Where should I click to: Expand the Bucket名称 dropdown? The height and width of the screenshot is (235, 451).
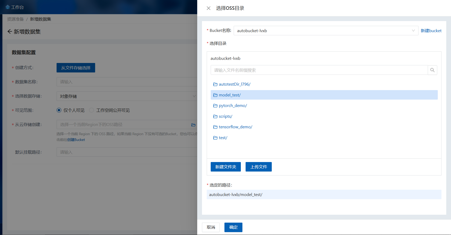pos(326,31)
